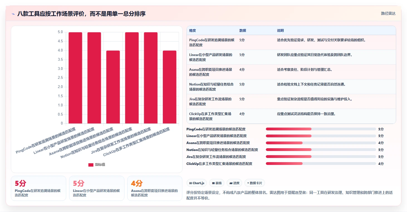The image size is (407, 212).
Task: Click description 重点验证复杂流程是否值得
Action: (x=315, y=99)
